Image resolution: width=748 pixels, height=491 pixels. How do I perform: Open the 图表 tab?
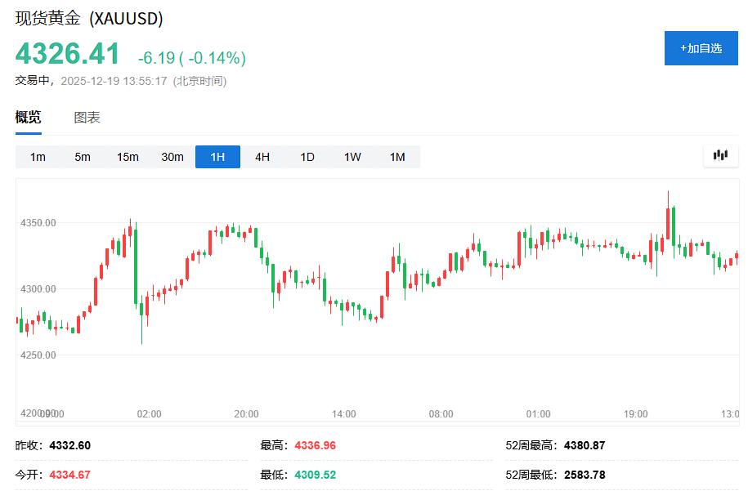coord(87,118)
